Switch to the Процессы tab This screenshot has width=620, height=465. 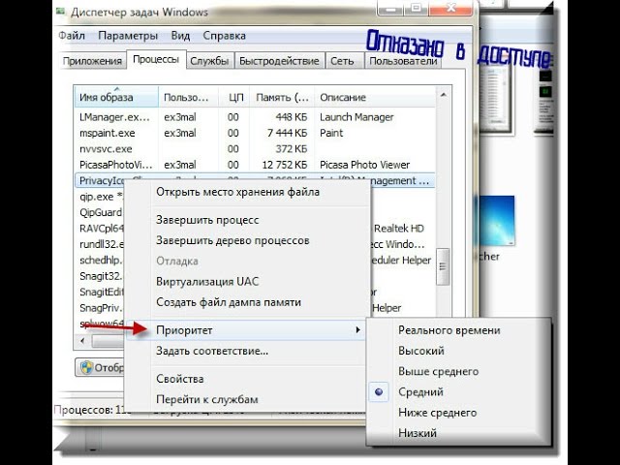(x=156, y=59)
